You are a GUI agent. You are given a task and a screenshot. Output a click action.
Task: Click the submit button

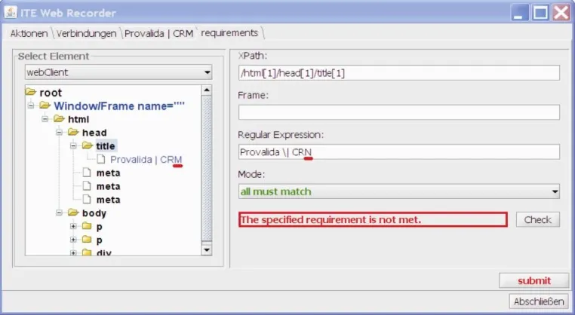point(534,280)
